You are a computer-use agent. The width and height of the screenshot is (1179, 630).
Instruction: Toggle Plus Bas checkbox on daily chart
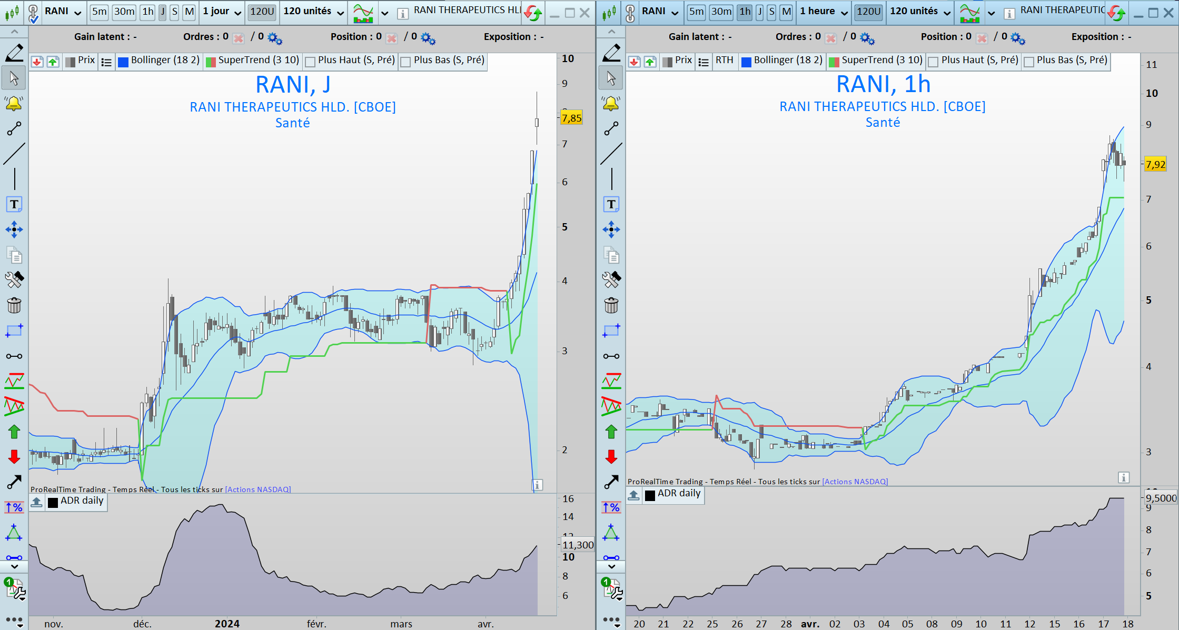point(406,62)
